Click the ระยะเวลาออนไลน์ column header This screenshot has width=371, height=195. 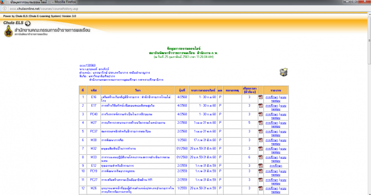pyautogui.click(x=203, y=90)
